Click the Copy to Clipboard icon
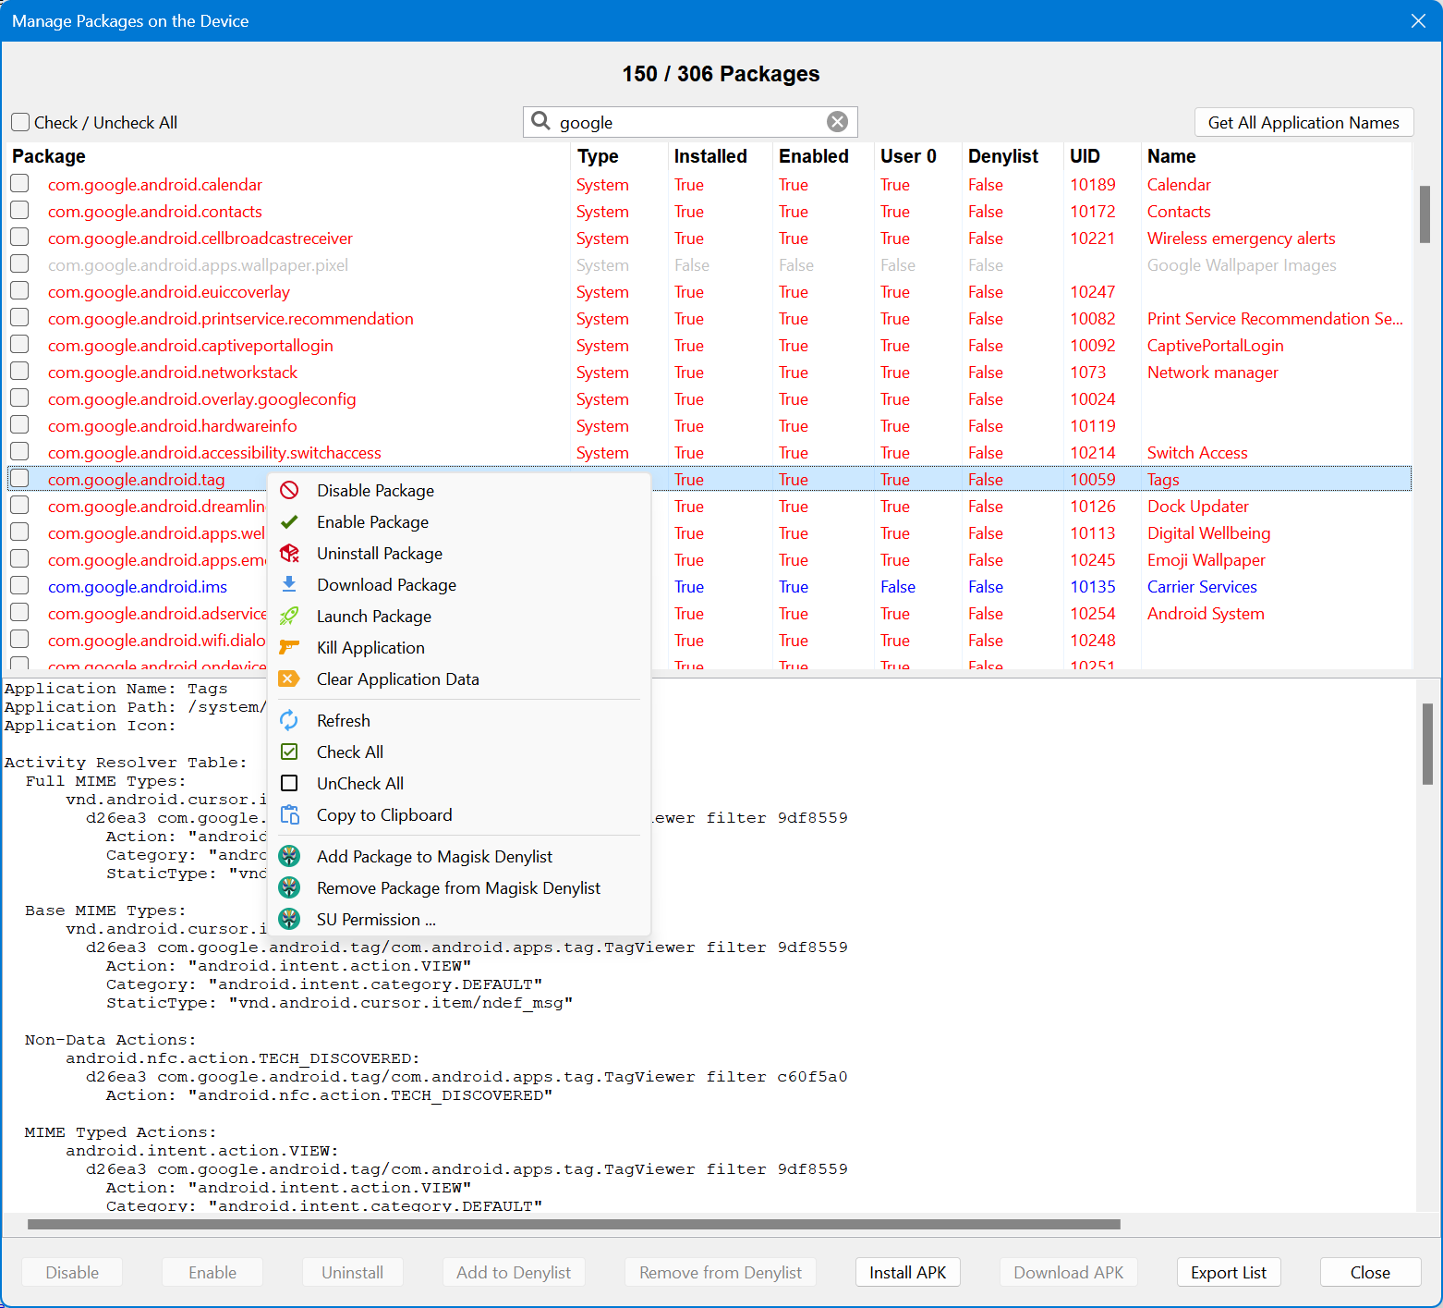This screenshot has width=1443, height=1308. click(289, 815)
